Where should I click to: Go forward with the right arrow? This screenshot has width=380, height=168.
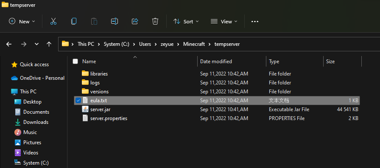23,44
